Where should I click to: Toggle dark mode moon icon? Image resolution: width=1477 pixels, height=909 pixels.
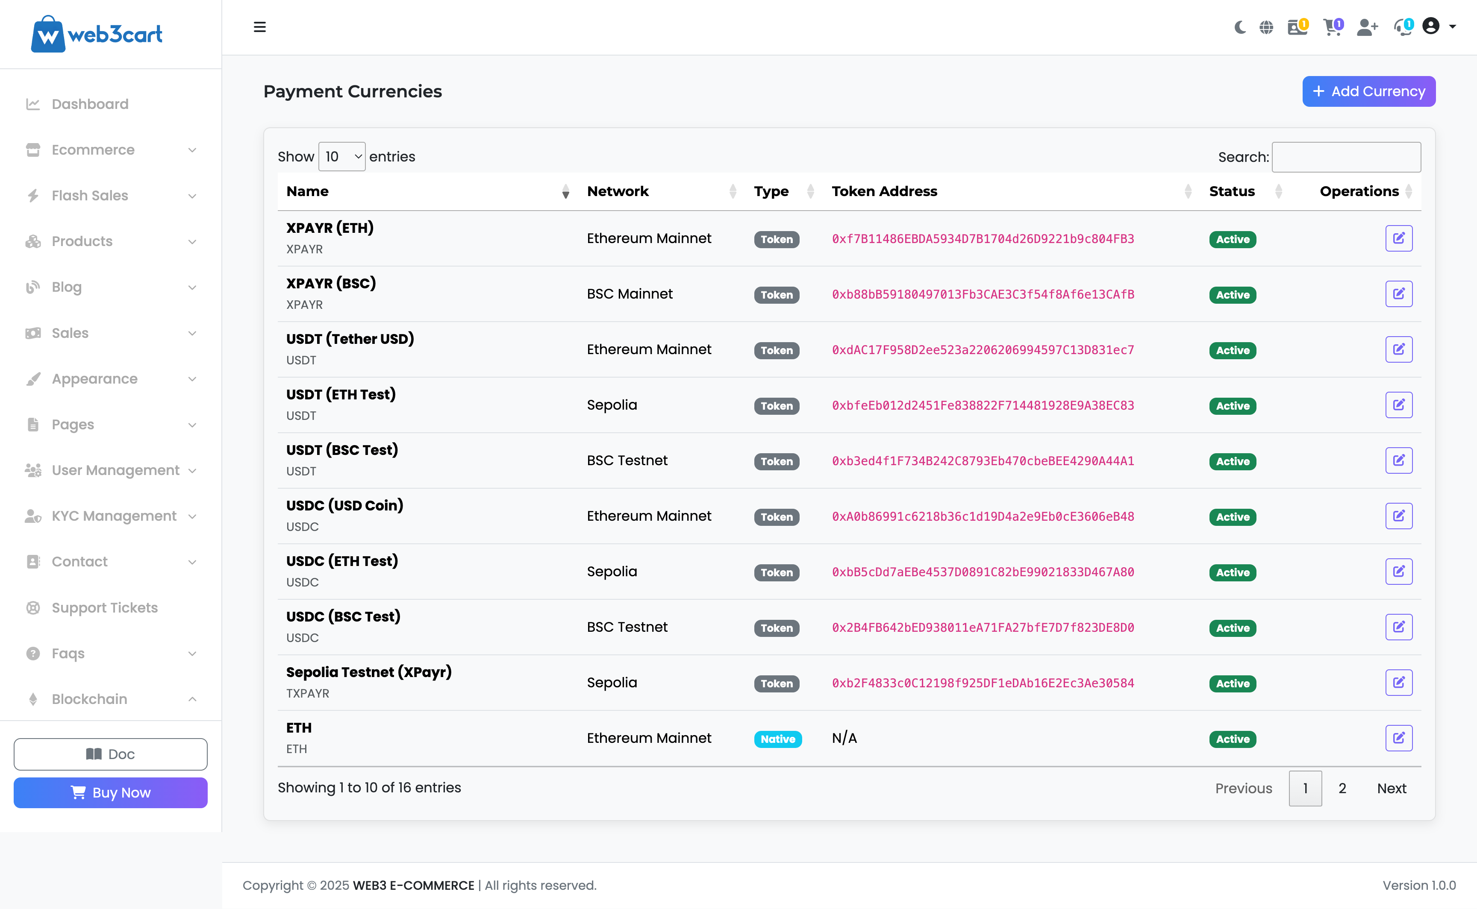pyautogui.click(x=1239, y=27)
